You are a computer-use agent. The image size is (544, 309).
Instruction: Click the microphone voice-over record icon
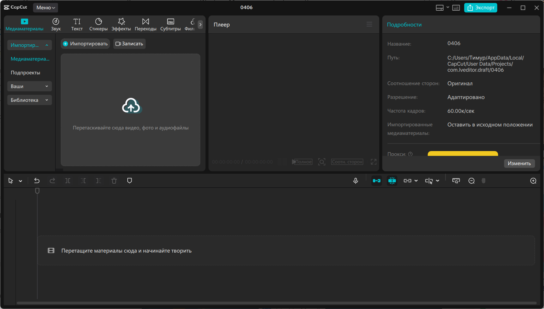coord(356,181)
